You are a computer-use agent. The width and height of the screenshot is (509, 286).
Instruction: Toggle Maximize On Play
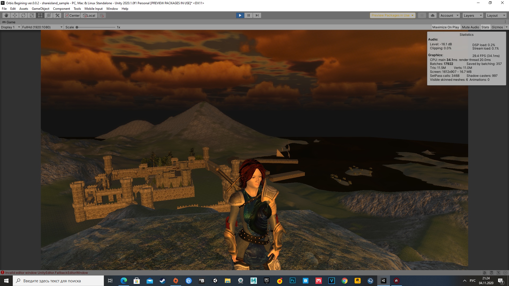[445, 27]
